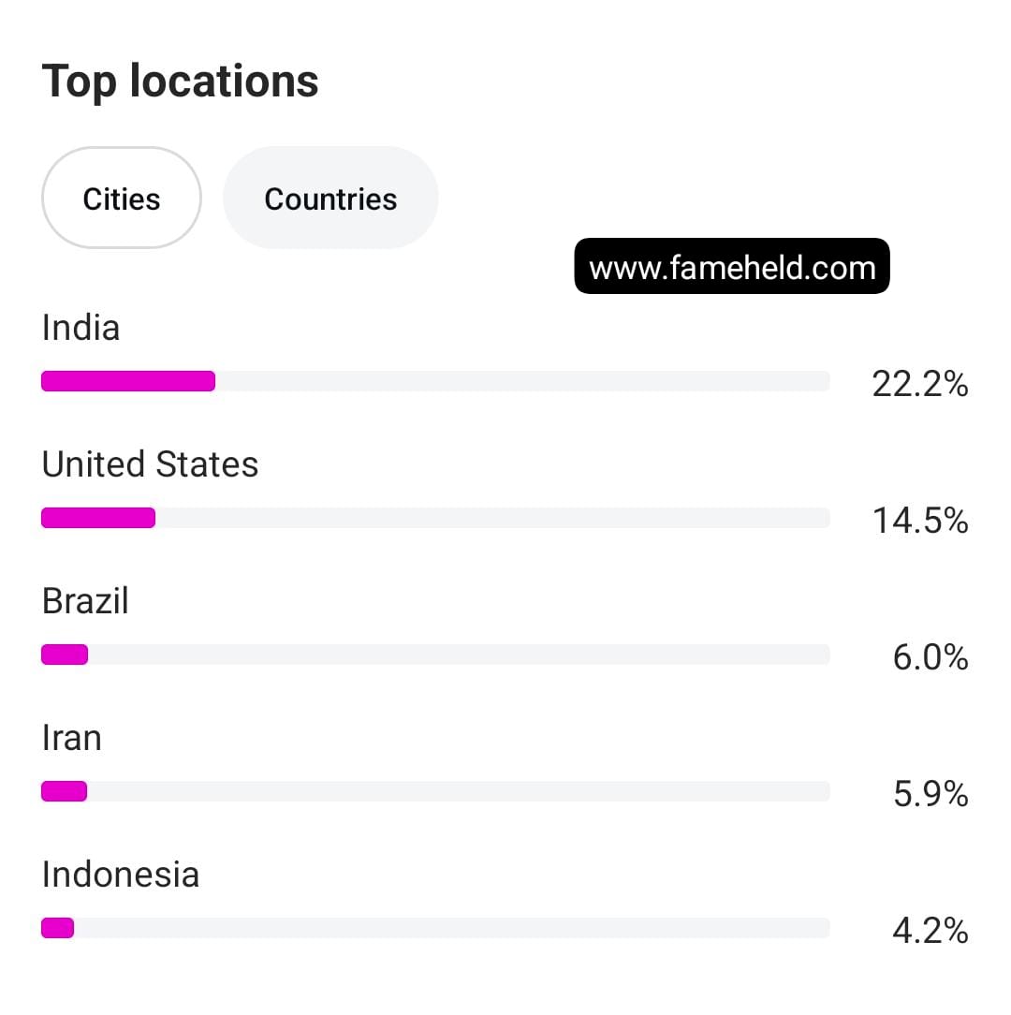Click the Top locations heading
The width and height of the screenshot is (1011, 1015).
(x=181, y=81)
